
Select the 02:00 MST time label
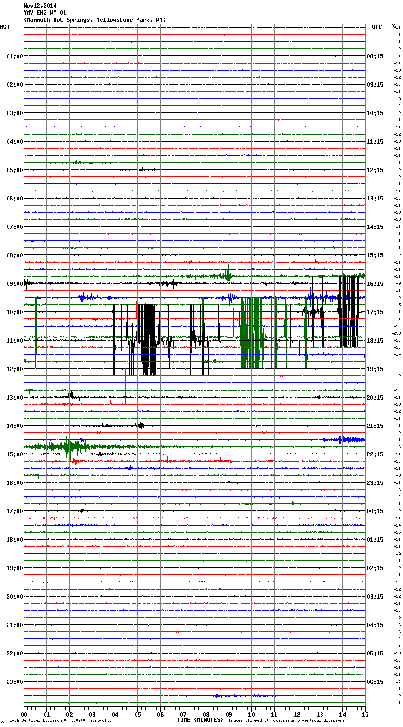click(x=14, y=85)
